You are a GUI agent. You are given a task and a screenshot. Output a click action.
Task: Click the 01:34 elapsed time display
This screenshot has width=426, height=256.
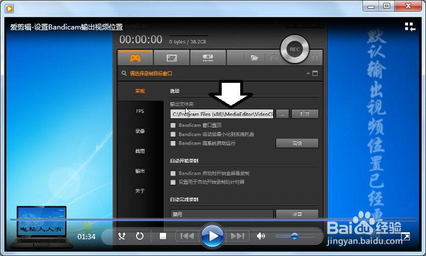click(x=86, y=237)
